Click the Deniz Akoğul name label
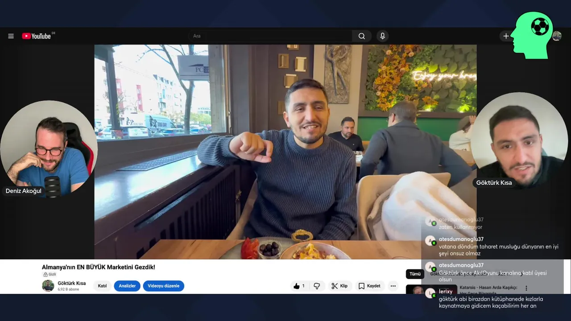Screen dimensions: 571x321 pyautogui.click(x=23, y=191)
